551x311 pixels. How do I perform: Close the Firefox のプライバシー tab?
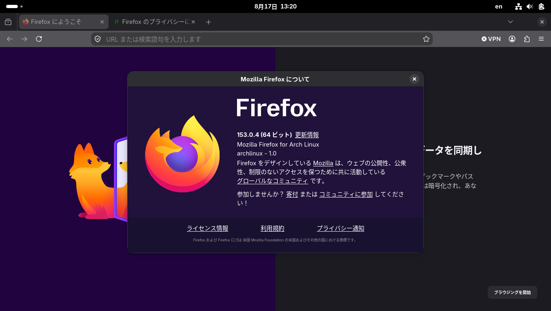(x=193, y=22)
